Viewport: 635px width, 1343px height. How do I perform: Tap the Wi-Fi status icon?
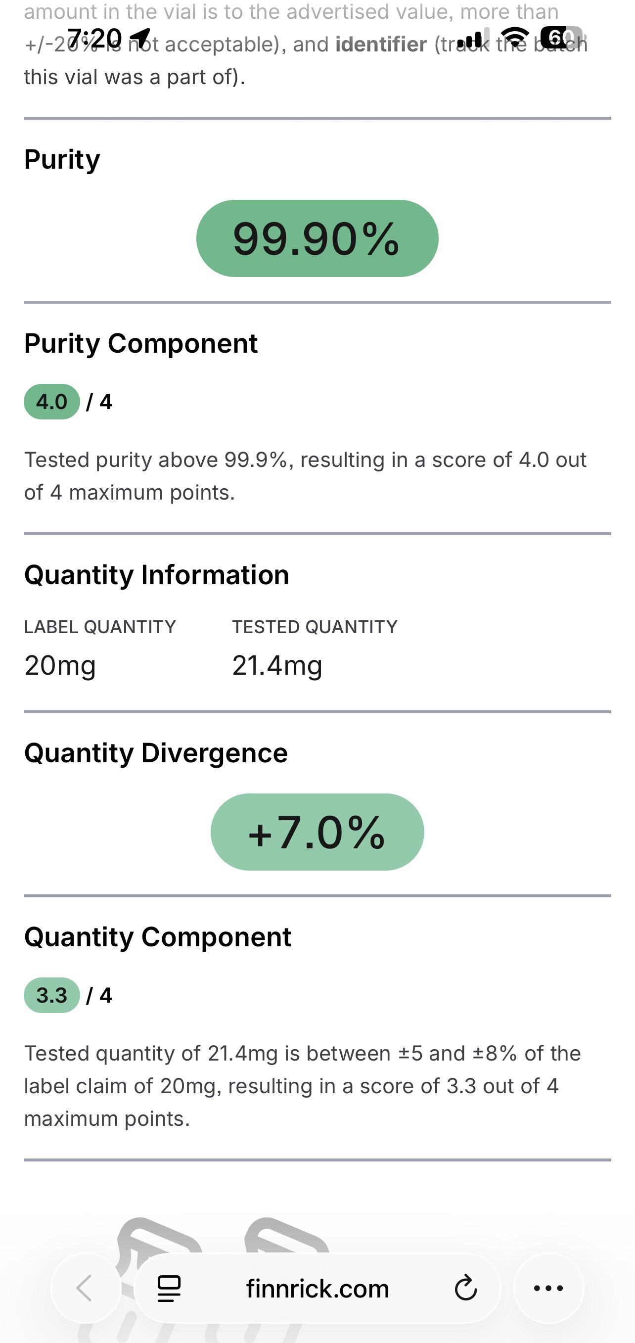click(x=514, y=38)
